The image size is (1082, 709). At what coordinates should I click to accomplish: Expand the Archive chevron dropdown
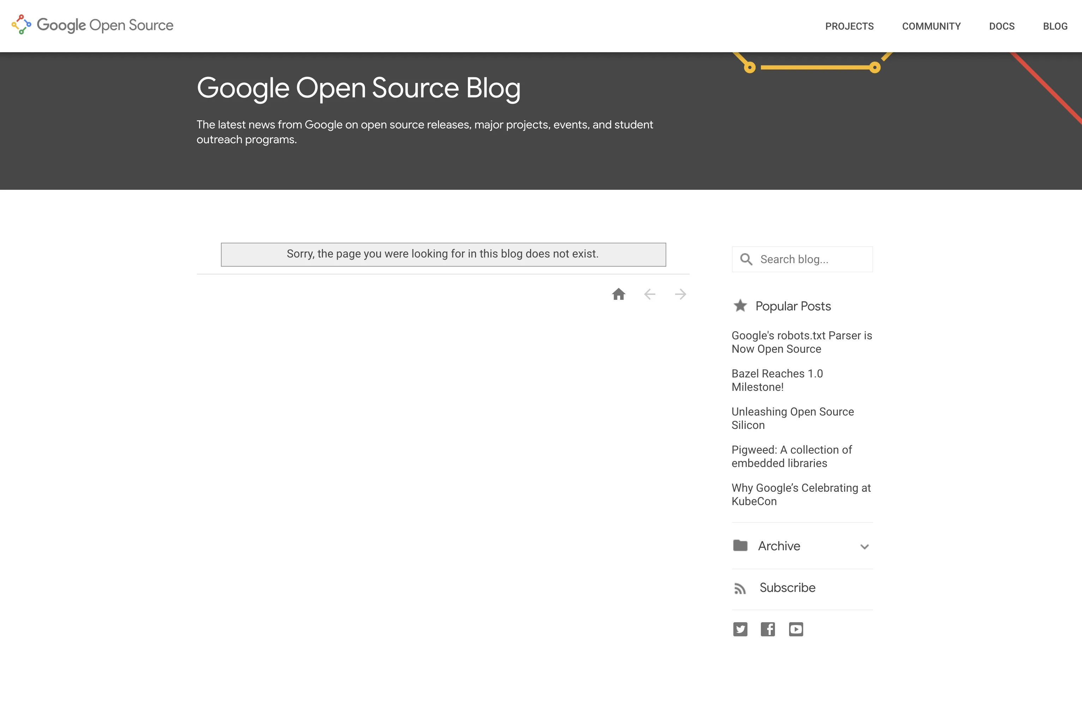[864, 547]
